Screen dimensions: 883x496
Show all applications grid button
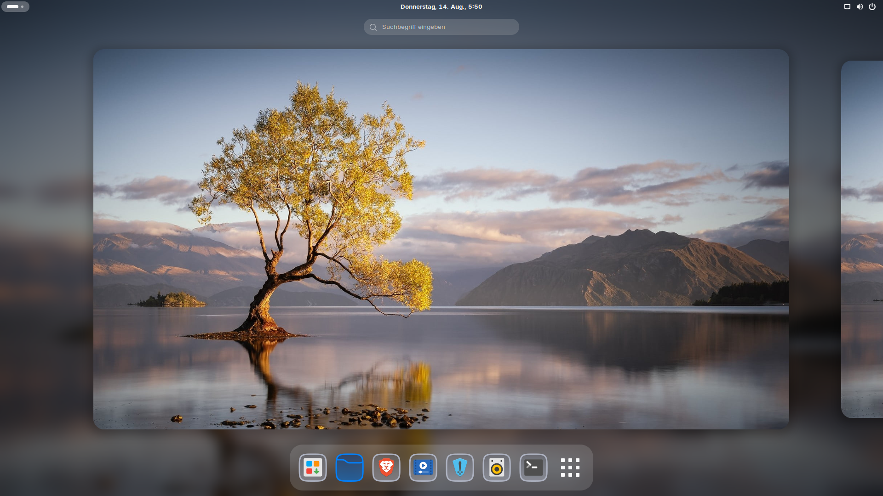[x=570, y=468]
